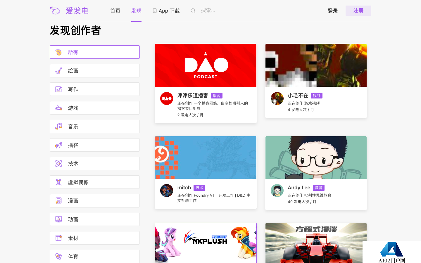
Task: Open the NKPLUSH pony cover image
Action: (206, 243)
